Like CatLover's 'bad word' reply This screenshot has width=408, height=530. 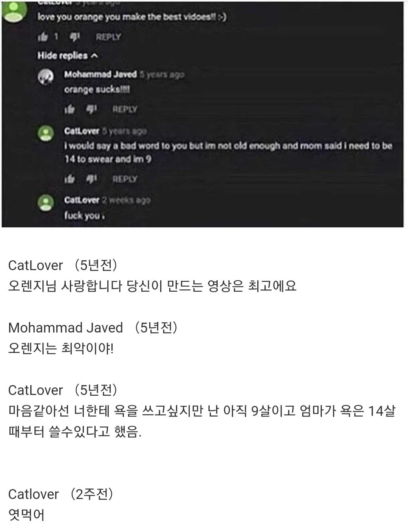[x=70, y=179]
